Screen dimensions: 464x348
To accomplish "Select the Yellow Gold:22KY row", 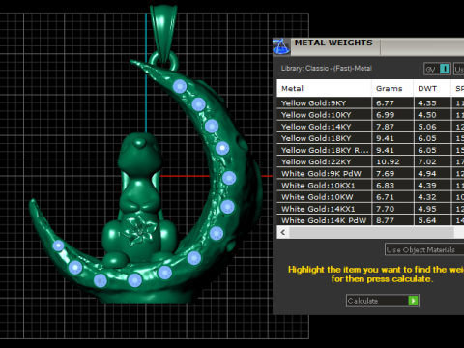I will (x=370, y=161).
